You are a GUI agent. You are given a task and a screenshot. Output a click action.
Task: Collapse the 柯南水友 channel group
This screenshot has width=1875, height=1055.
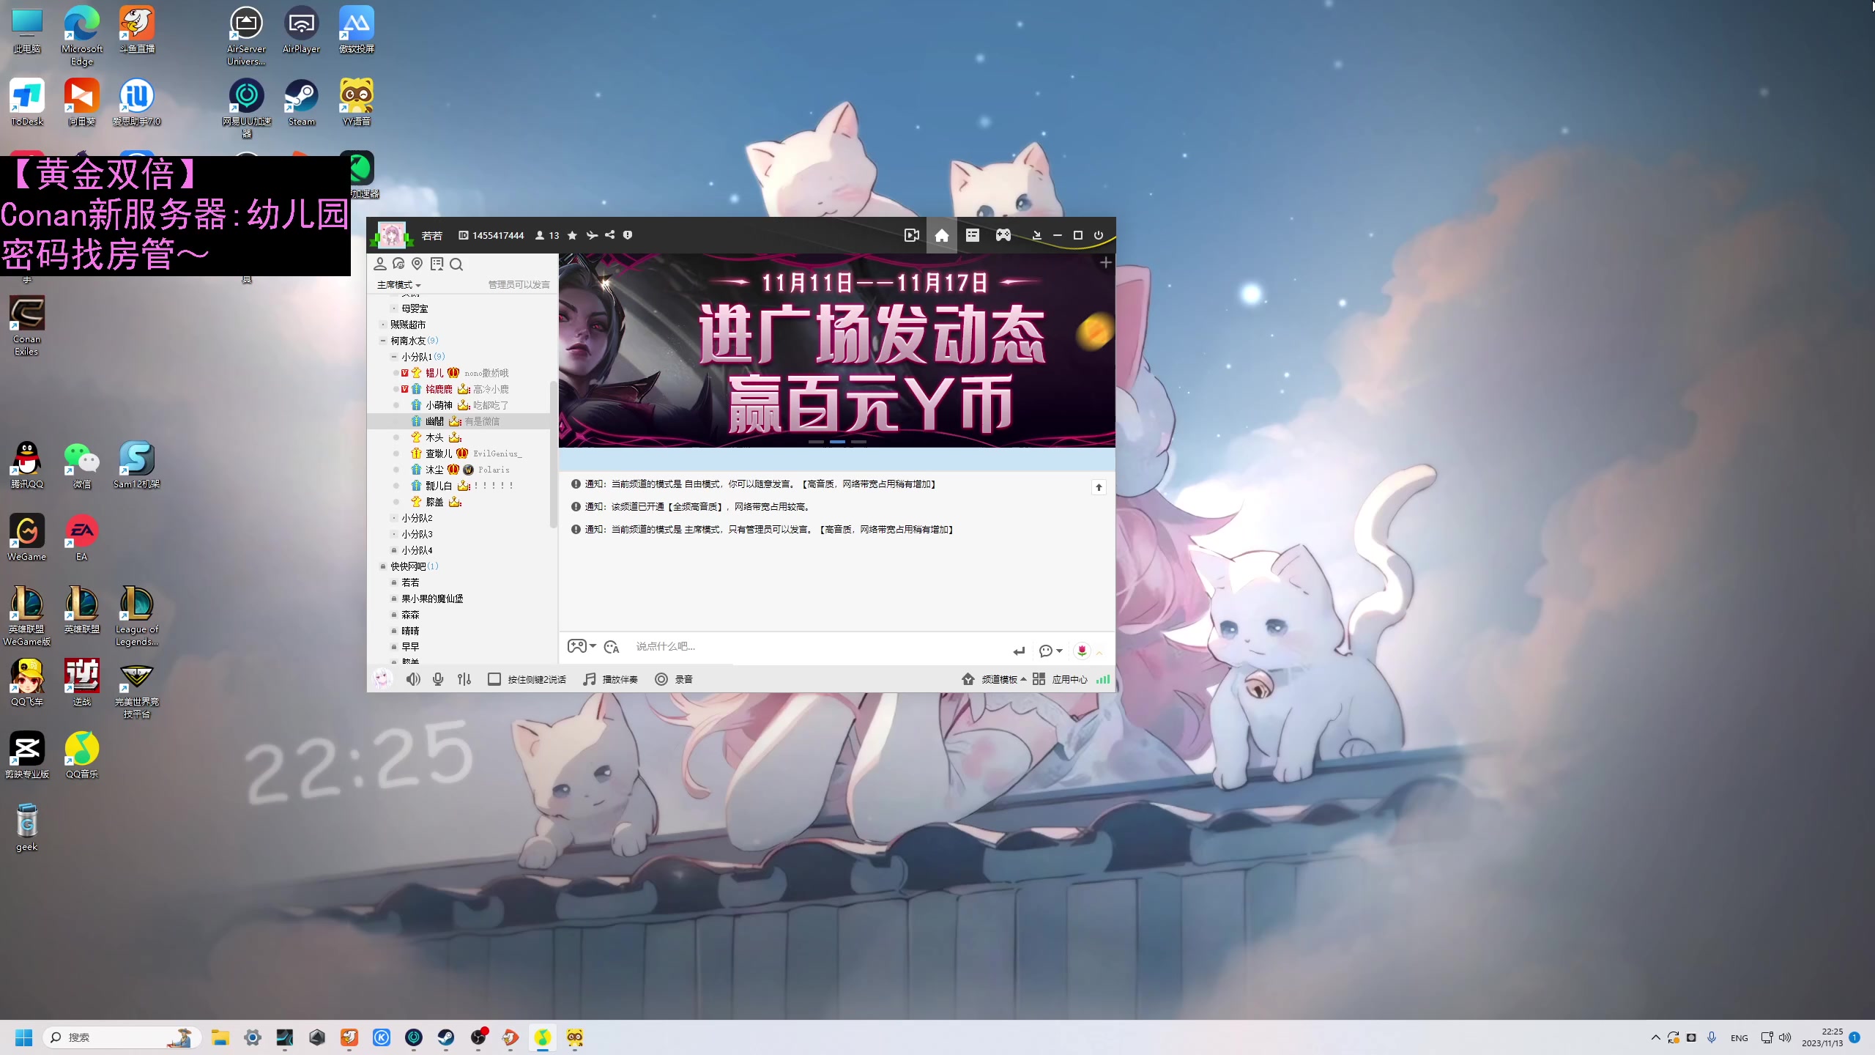click(383, 341)
